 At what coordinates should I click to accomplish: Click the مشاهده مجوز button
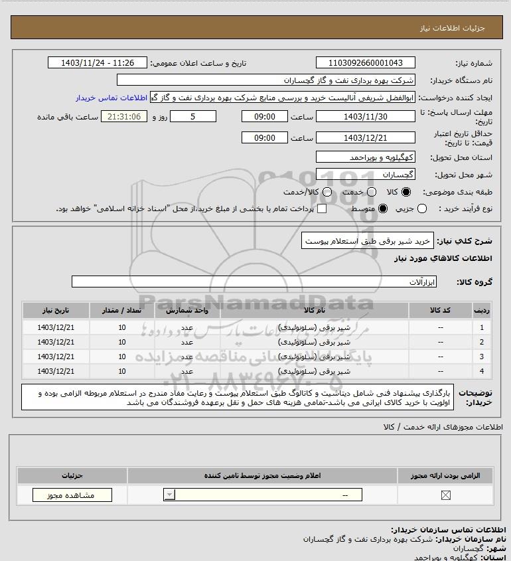click(72, 495)
